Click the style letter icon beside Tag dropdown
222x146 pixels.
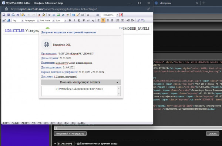9,20
